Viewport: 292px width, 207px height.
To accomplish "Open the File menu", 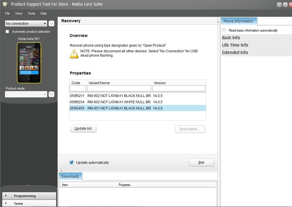I will [x=7, y=13].
